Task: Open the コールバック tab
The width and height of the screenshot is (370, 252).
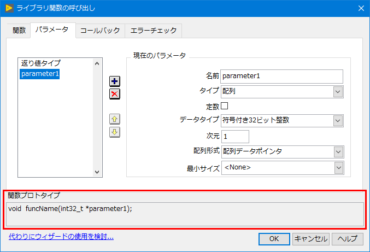Action: tap(100, 31)
